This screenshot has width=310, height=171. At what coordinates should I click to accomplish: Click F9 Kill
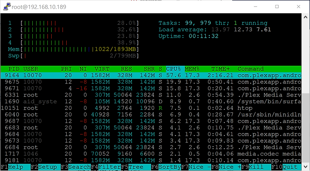coord(256,167)
